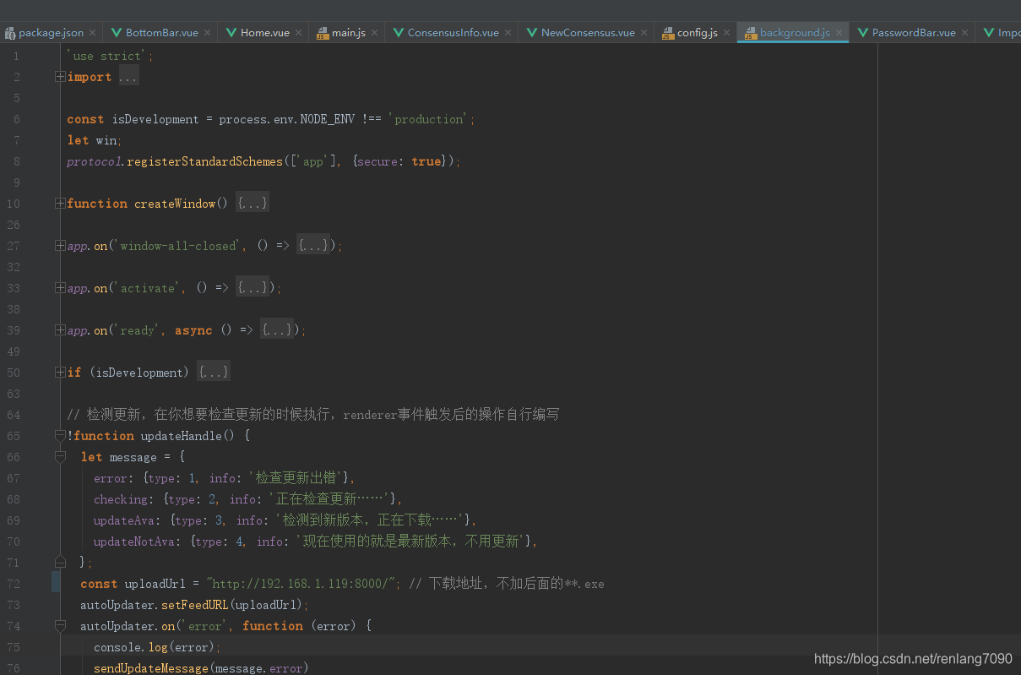Expand the window-all-closed handler fold marker
The image size is (1021, 675).
60,246
